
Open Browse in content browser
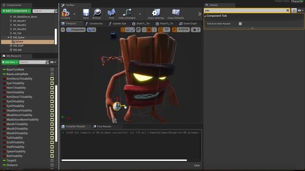click(x=97, y=14)
